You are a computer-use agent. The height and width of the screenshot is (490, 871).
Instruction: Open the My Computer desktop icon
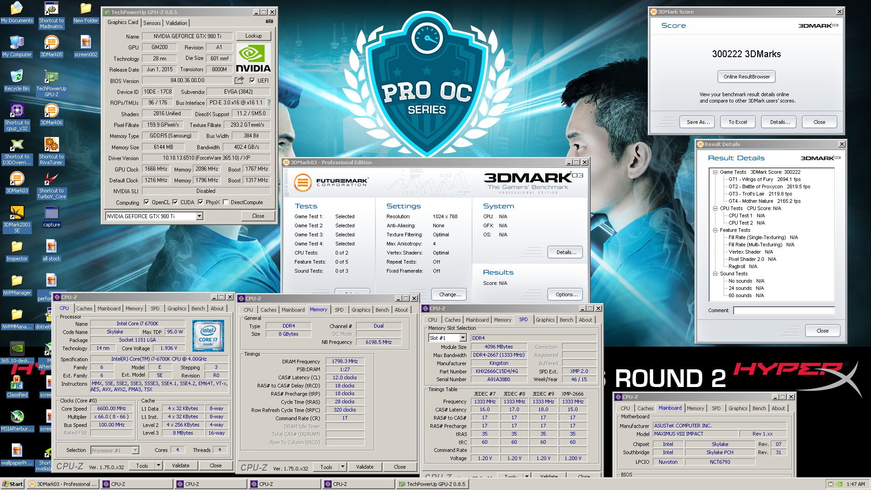[17, 46]
